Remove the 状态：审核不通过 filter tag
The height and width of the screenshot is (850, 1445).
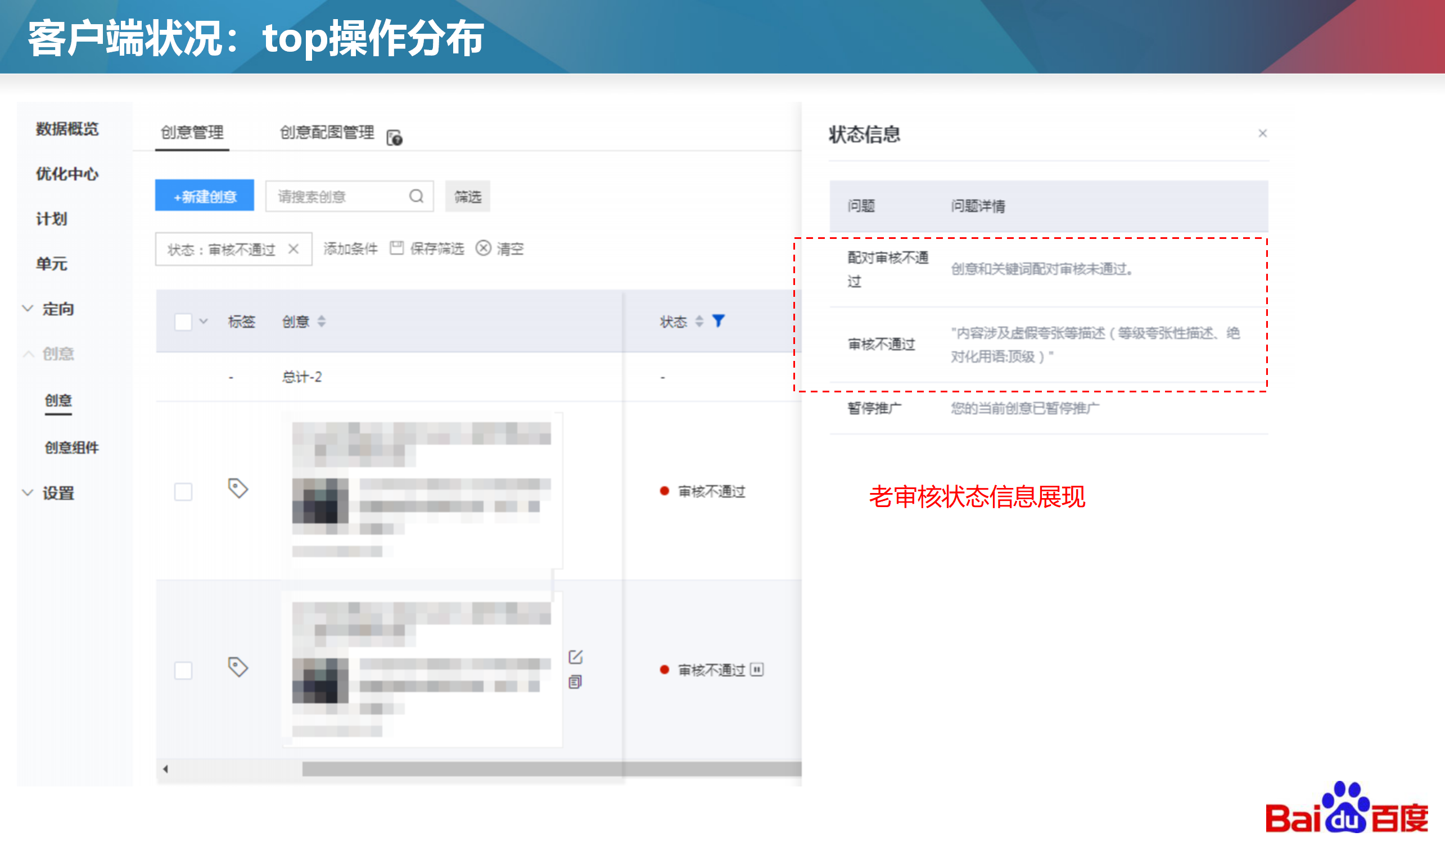[x=293, y=248]
